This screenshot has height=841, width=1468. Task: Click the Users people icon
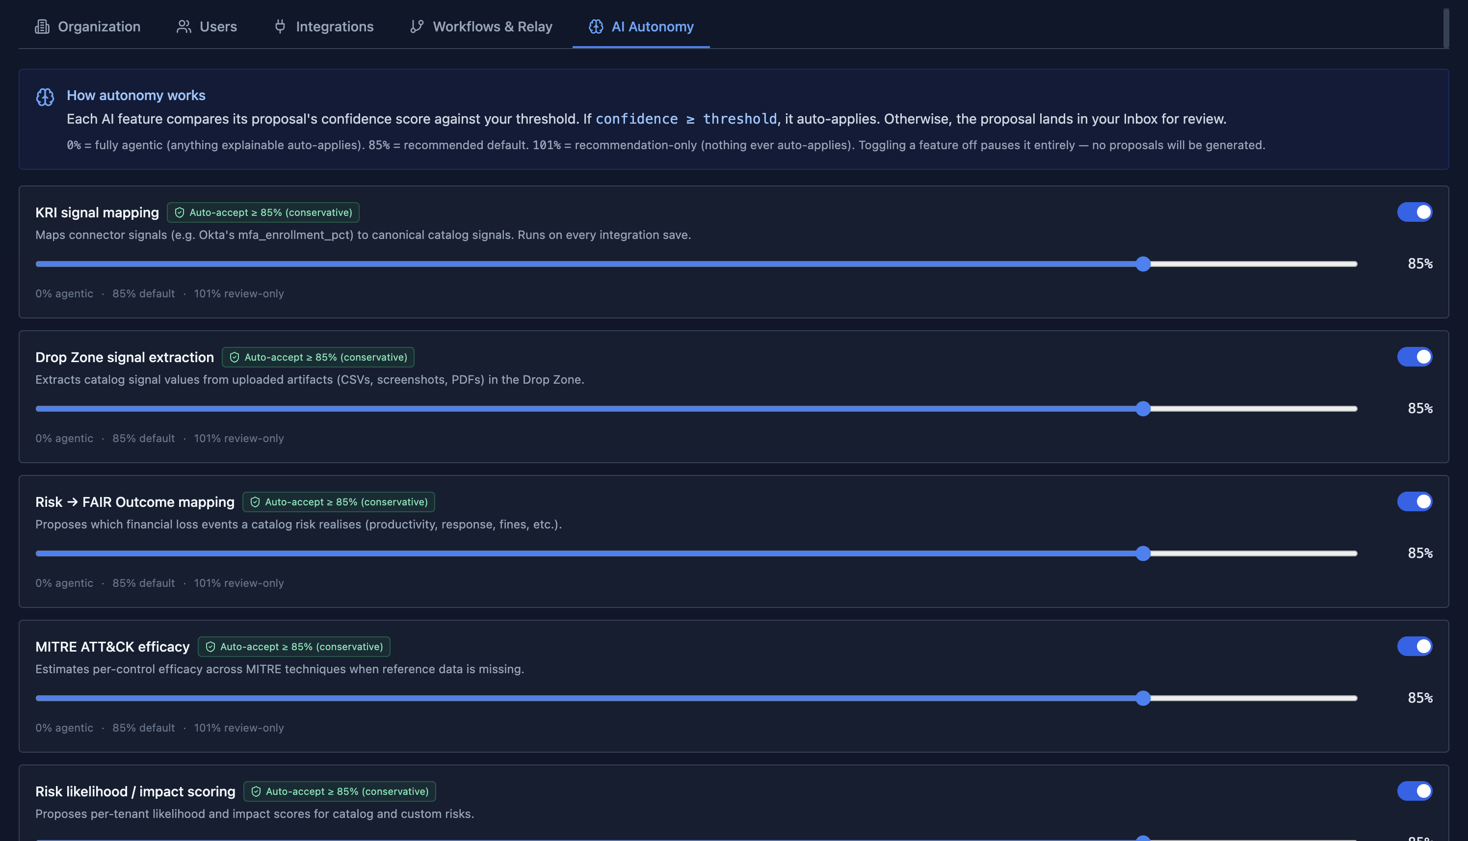click(x=183, y=26)
